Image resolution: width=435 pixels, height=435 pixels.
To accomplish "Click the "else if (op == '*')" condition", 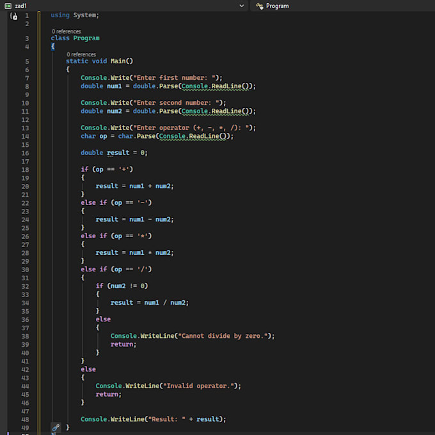I will 116,236.
